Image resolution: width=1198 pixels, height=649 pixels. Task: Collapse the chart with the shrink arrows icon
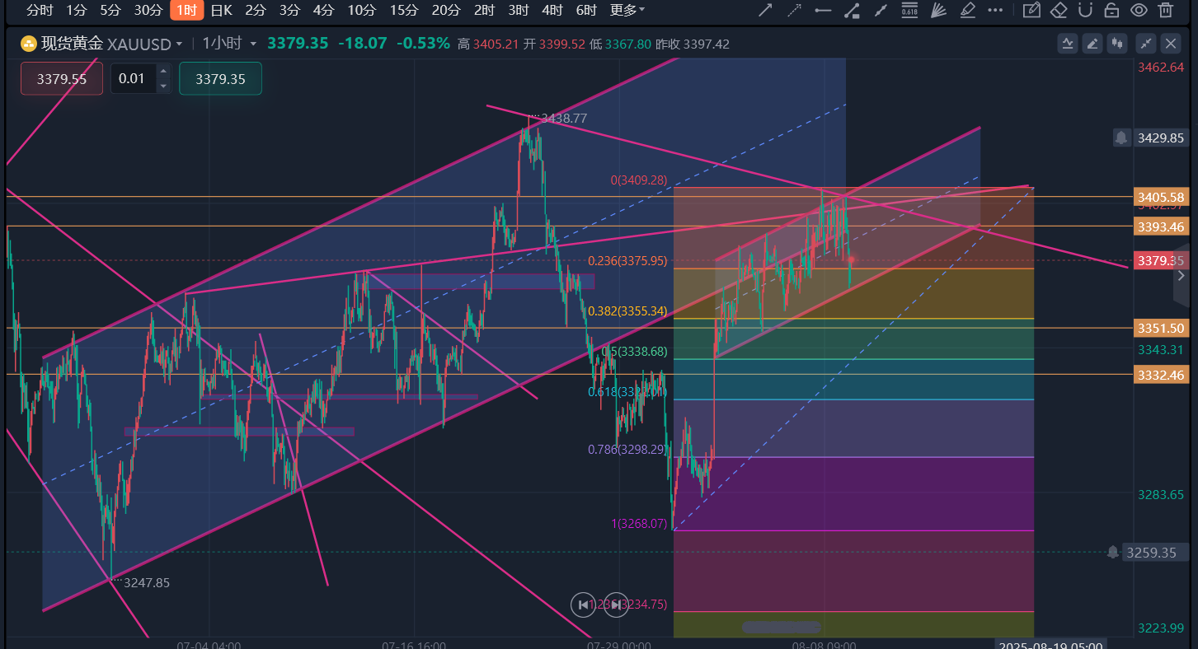[1146, 44]
